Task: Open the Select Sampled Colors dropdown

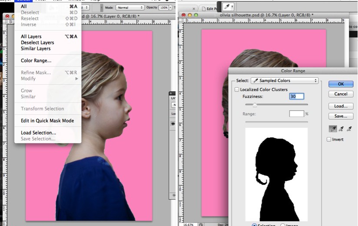Action: (285, 80)
